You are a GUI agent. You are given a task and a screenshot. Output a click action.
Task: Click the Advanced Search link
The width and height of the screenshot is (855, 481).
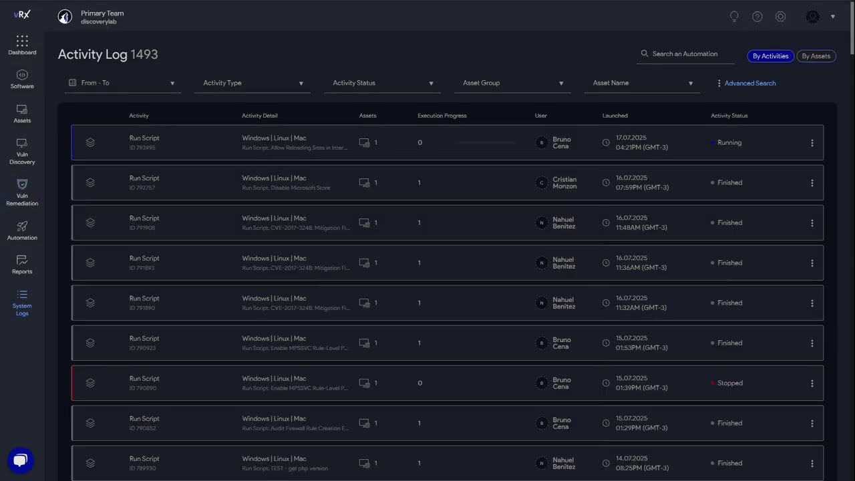(749, 84)
